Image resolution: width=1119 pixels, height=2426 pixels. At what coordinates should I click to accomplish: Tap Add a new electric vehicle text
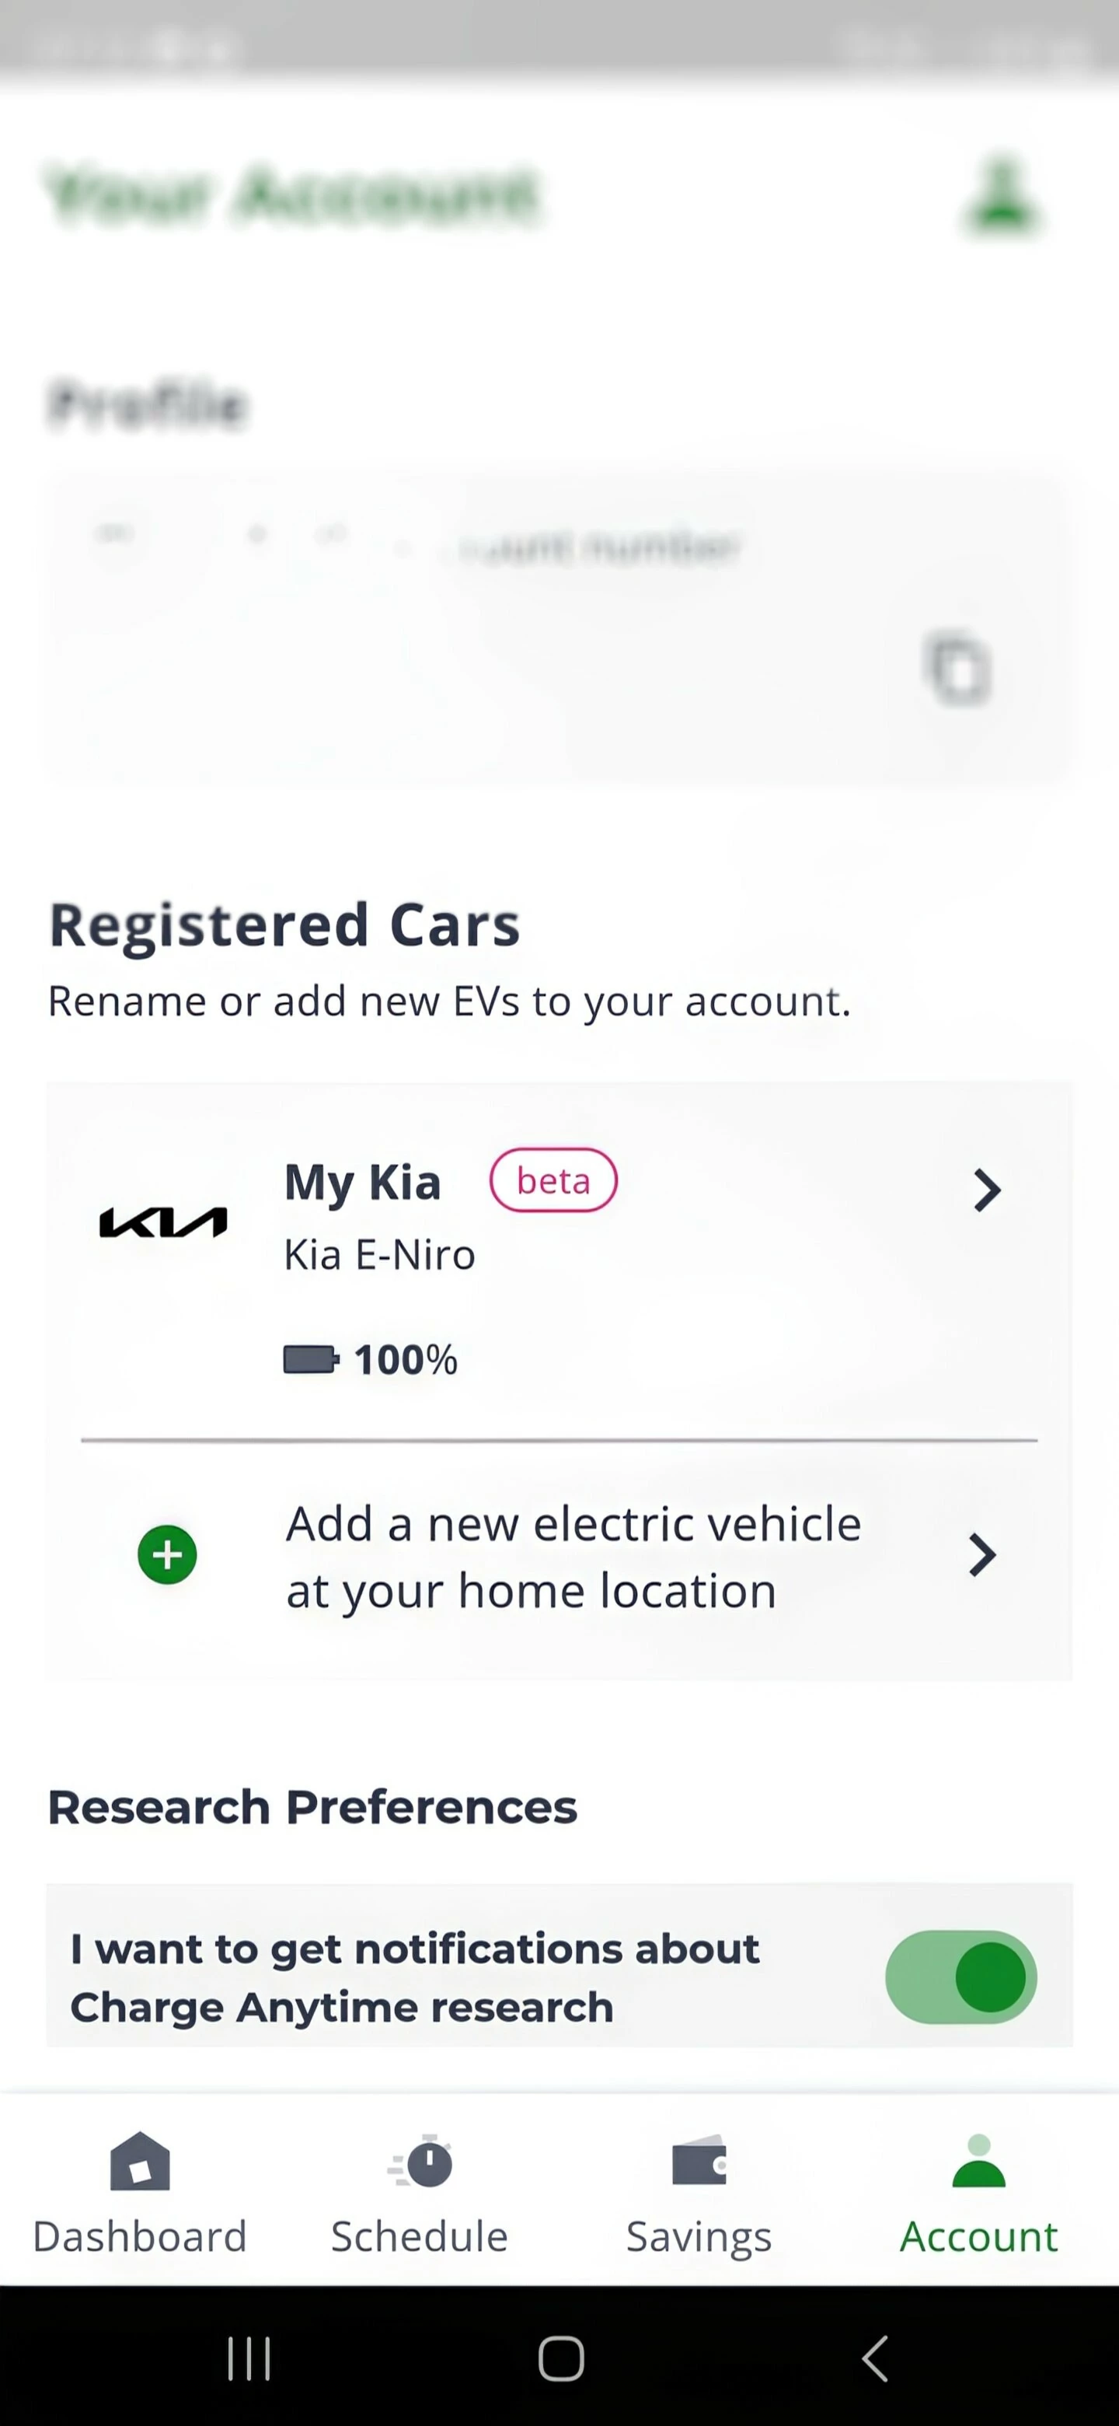click(573, 1557)
